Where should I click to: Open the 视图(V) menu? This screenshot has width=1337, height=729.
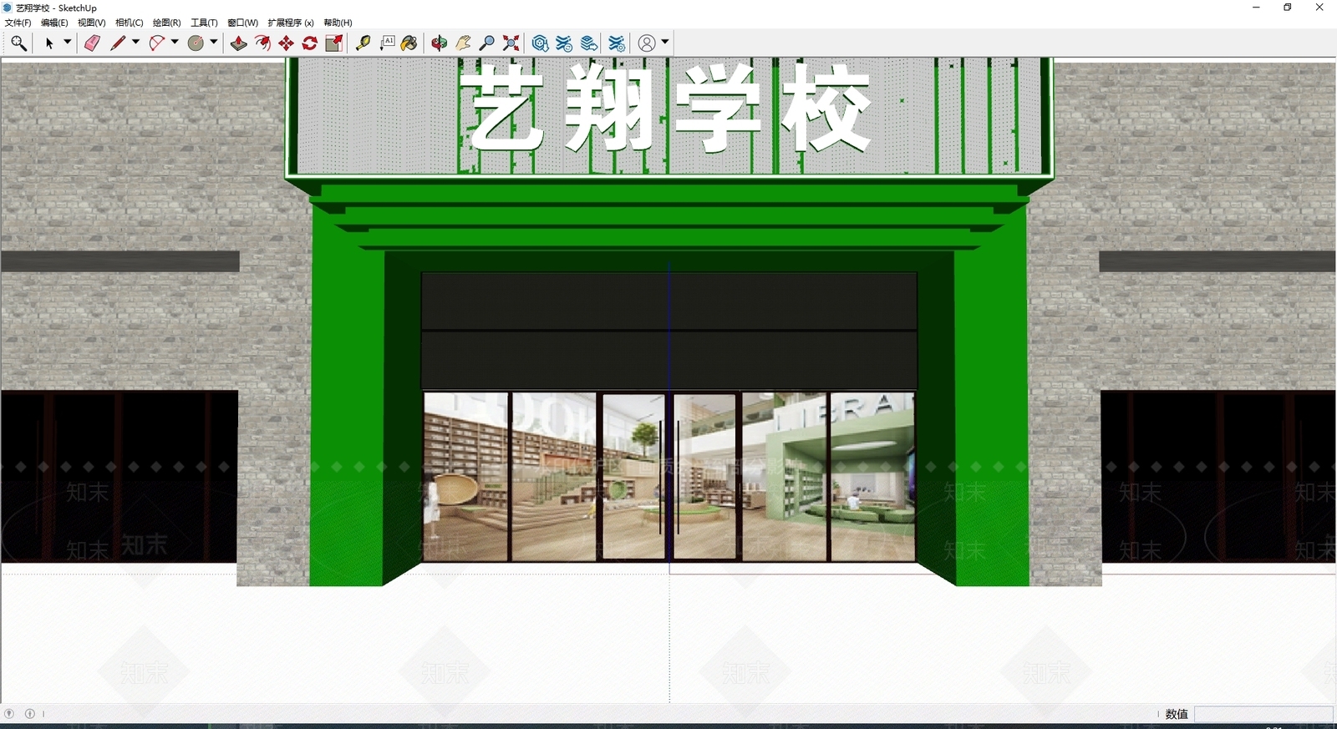pos(92,23)
